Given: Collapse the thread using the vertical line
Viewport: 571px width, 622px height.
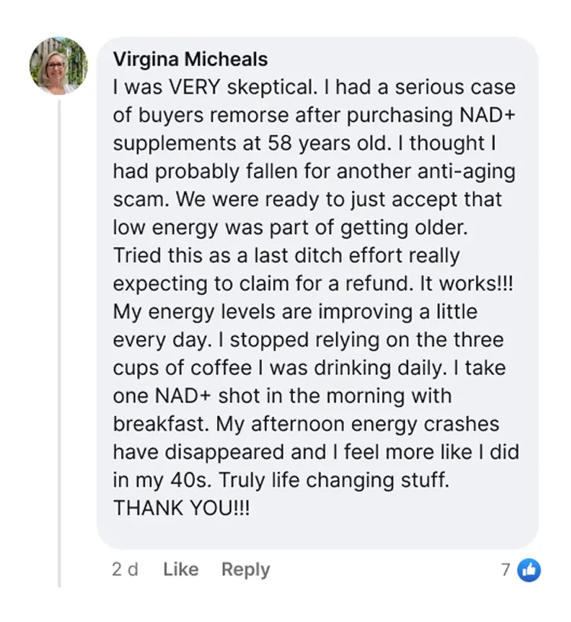Looking at the screenshot, I should [x=59, y=343].
